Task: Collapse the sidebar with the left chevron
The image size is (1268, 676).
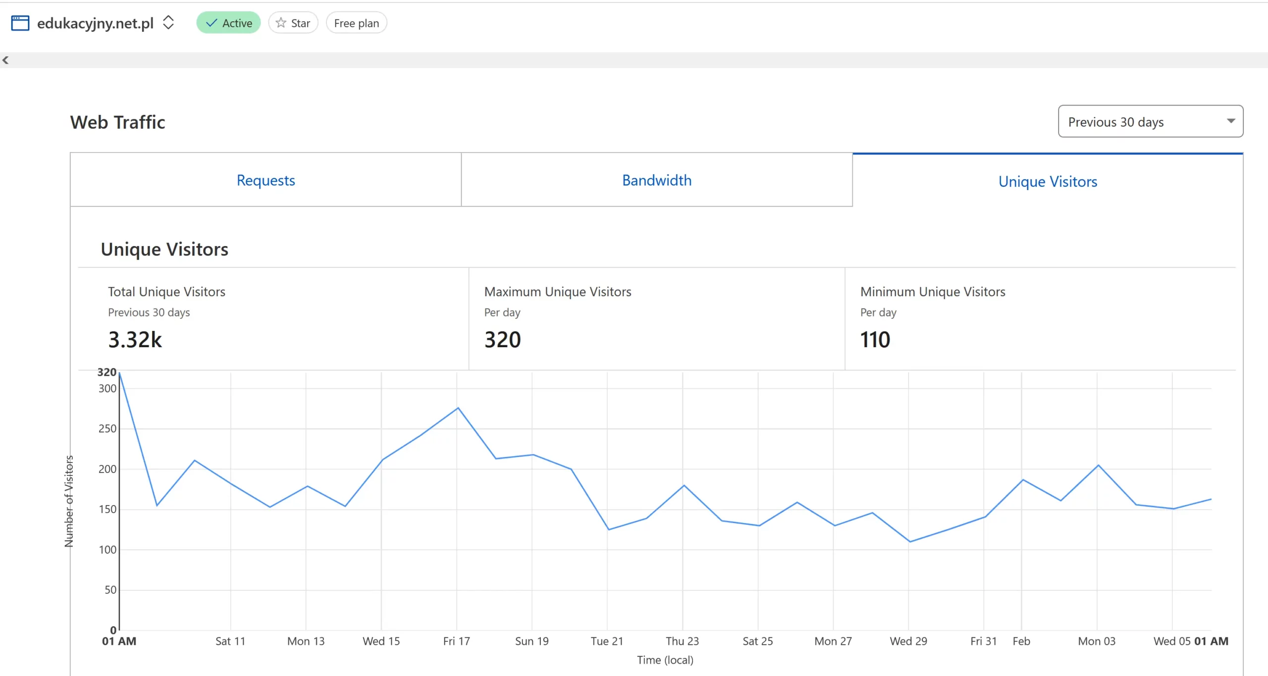Action: click(x=5, y=60)
